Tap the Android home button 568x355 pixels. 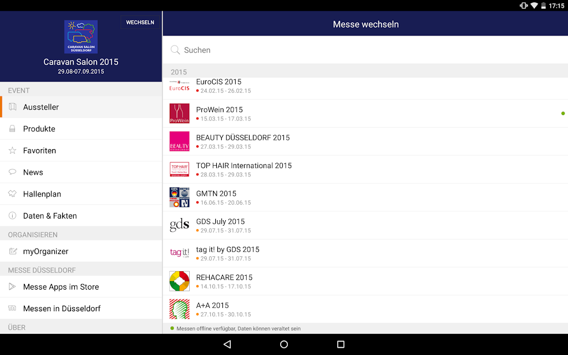pyautogui.click(x=284, y=344)
